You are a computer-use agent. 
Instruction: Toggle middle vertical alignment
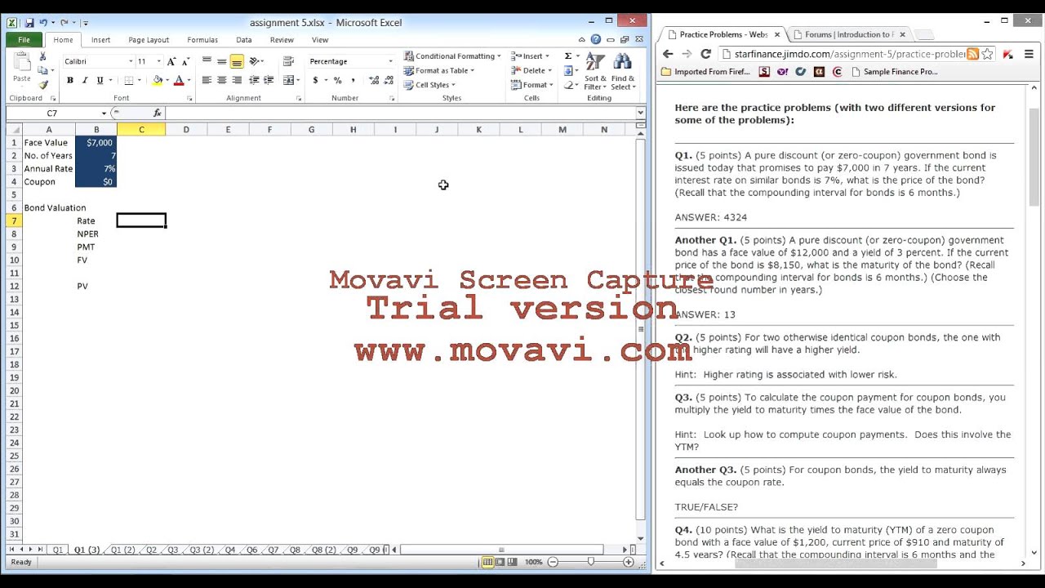pyautogui.click(x=221, y=61)
